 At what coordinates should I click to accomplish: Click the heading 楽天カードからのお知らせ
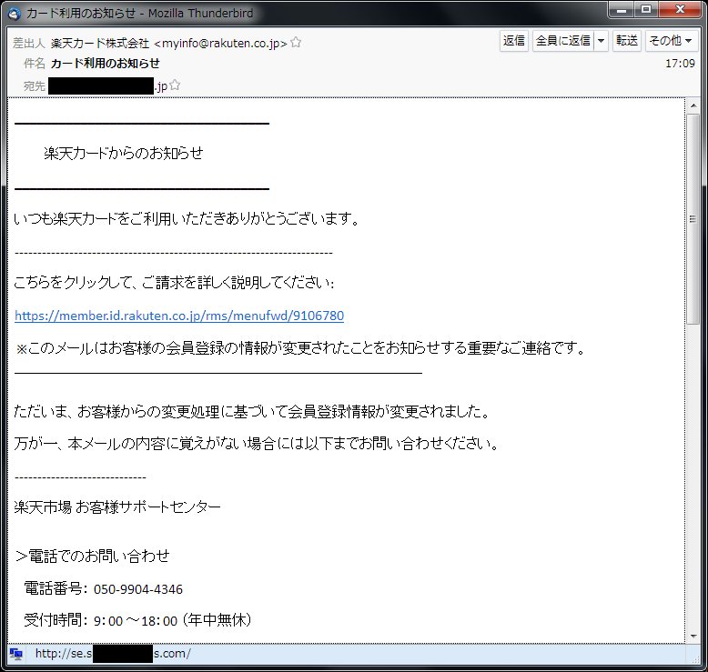point(123,154)
